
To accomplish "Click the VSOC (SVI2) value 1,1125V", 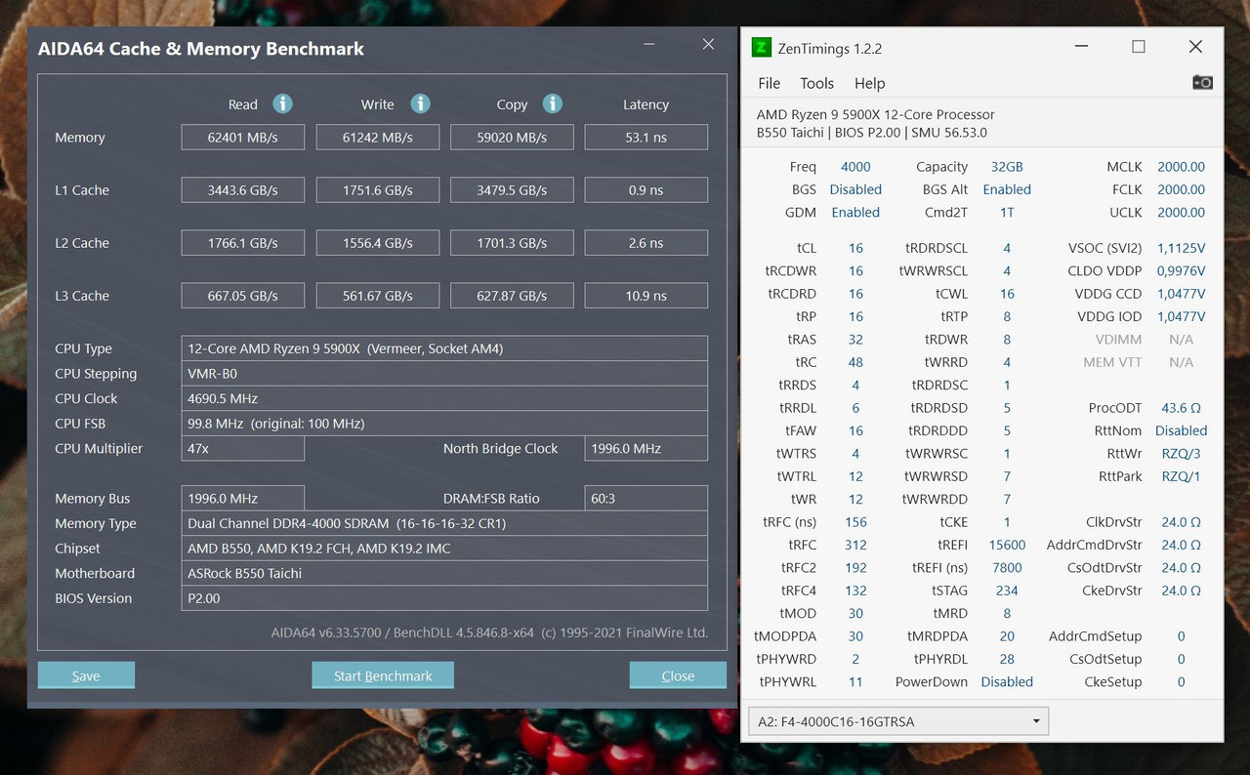I will click(x=1181, y=248).
